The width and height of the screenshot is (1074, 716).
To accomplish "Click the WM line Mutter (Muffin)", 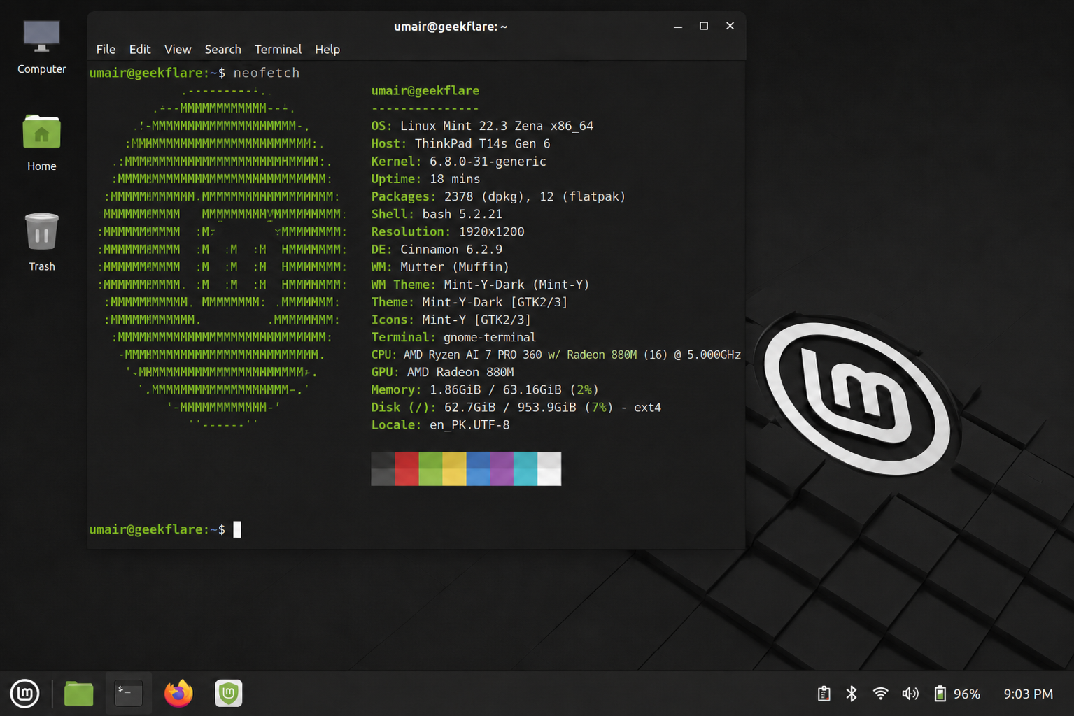I will [440, 267].
